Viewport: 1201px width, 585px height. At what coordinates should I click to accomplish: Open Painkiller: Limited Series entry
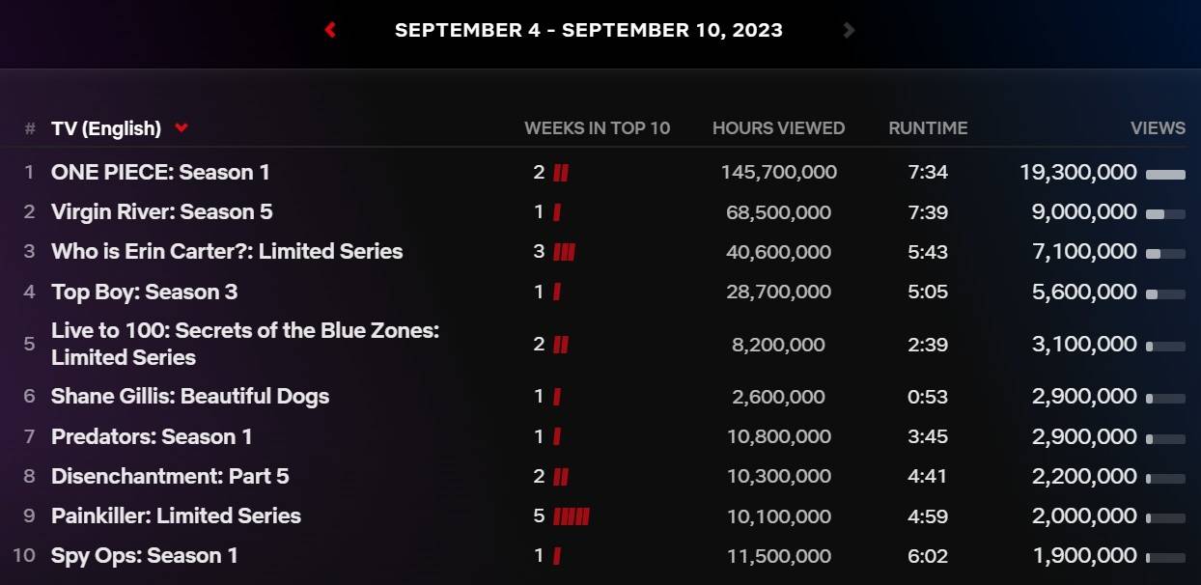click(x=176, y=515)
